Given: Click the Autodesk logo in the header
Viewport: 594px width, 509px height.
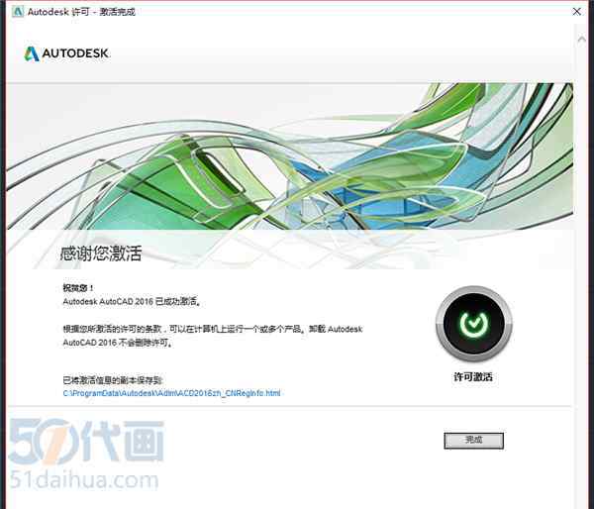Looking at the screenshot, I should pyautogui.click(x=66, y=53).
